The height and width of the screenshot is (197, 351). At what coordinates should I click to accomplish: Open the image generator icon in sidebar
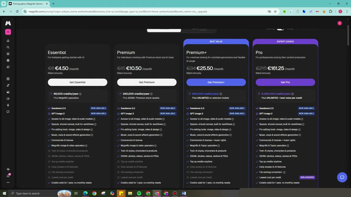[8, 92]
